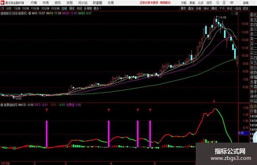Click the 画线 drawing toolbar button
This screenshot has height=165, width=257.
(x=214, y=8)
